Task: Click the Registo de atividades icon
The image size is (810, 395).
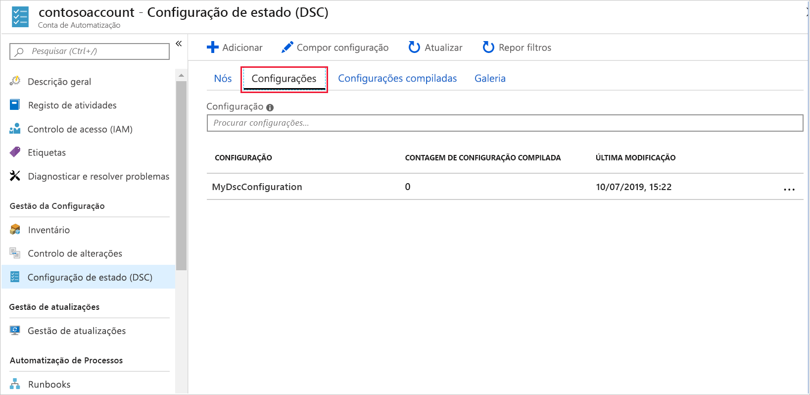Action: [x=15, y=105]
